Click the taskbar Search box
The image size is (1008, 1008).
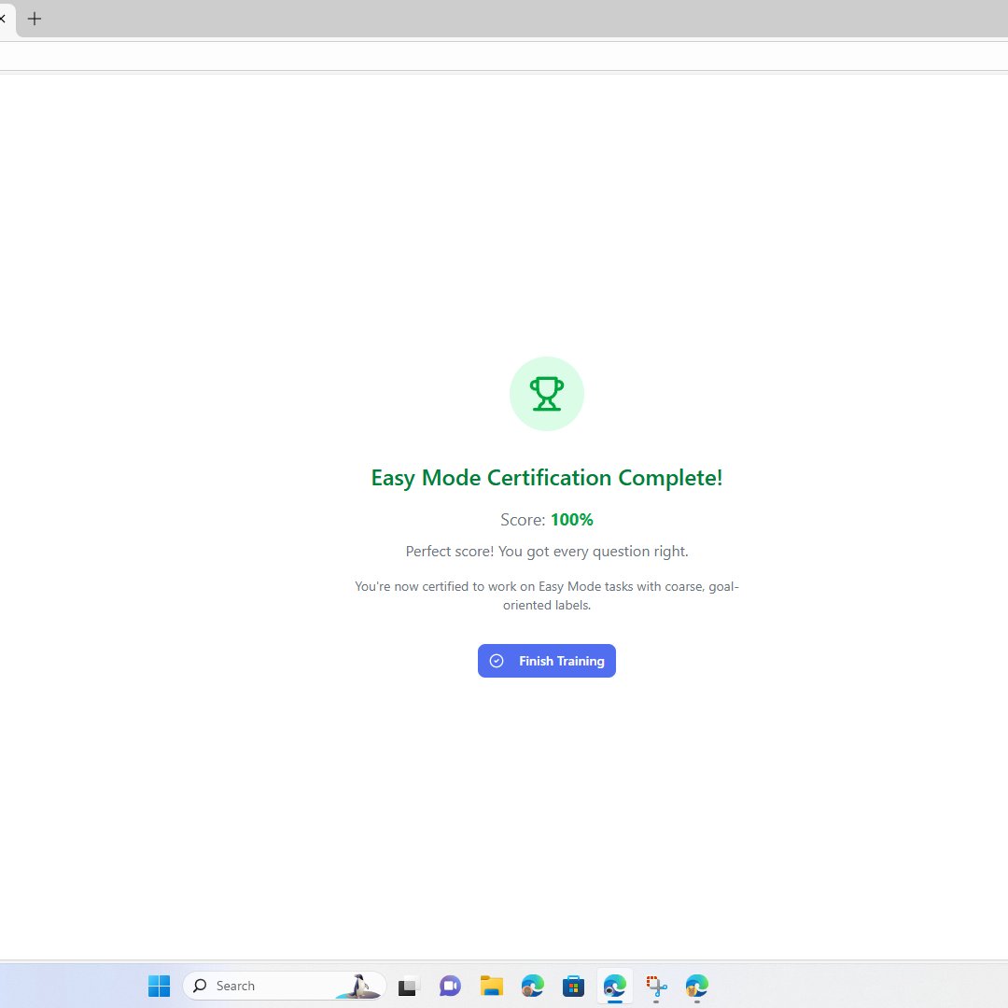point(284,986)
